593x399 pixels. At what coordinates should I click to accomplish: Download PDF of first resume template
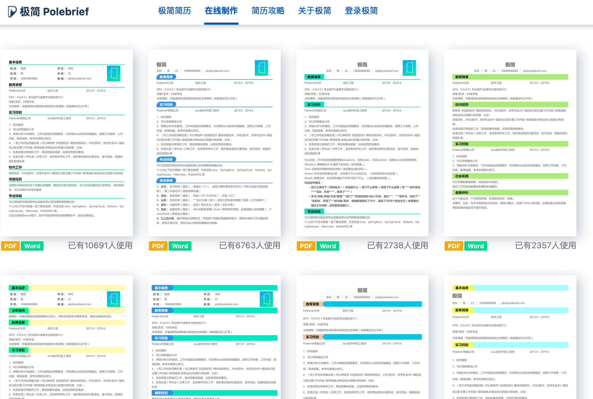[10, 246]
